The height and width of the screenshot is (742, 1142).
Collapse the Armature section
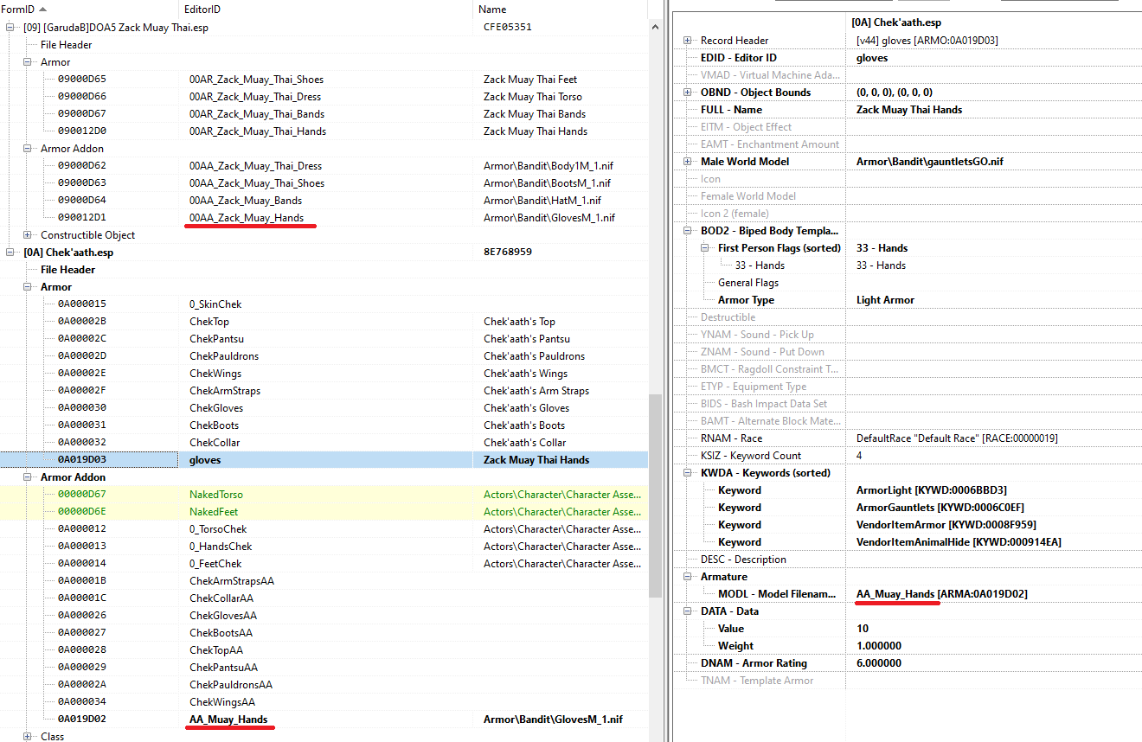click(687, 577)
